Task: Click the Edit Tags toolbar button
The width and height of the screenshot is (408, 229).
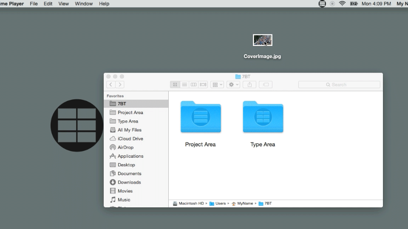Action: pyautogui.click(x=266, y=85)
